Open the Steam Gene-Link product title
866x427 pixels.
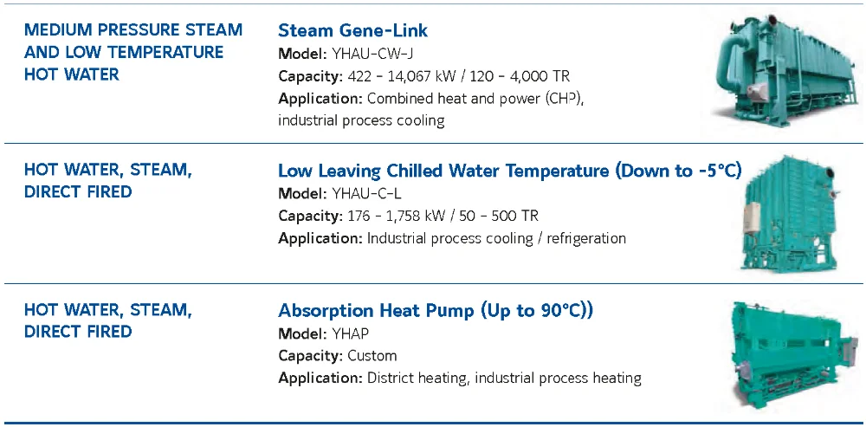[x=352, y=31]
